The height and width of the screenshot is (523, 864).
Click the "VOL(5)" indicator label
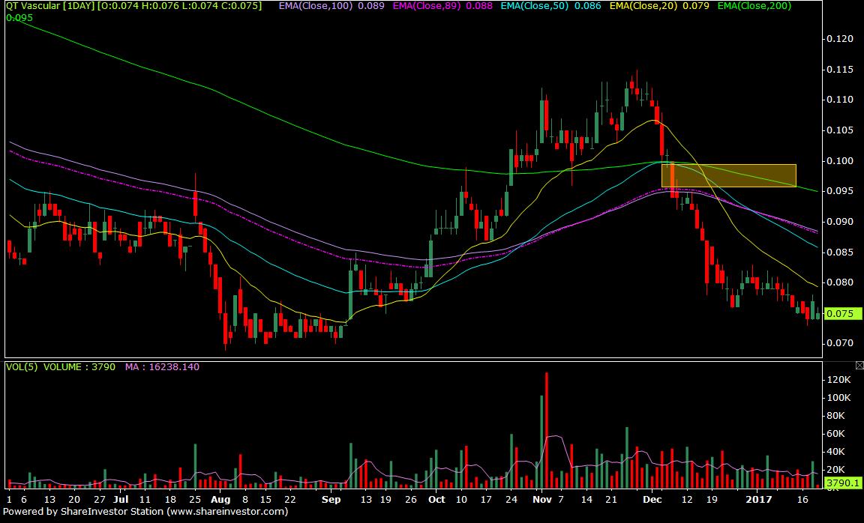point(22,366)
